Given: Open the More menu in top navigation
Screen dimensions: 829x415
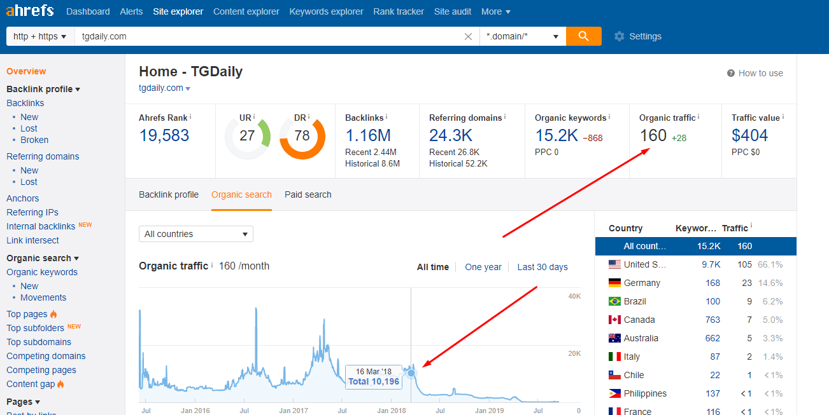Looking at the screenshot, I should point(495,11).
